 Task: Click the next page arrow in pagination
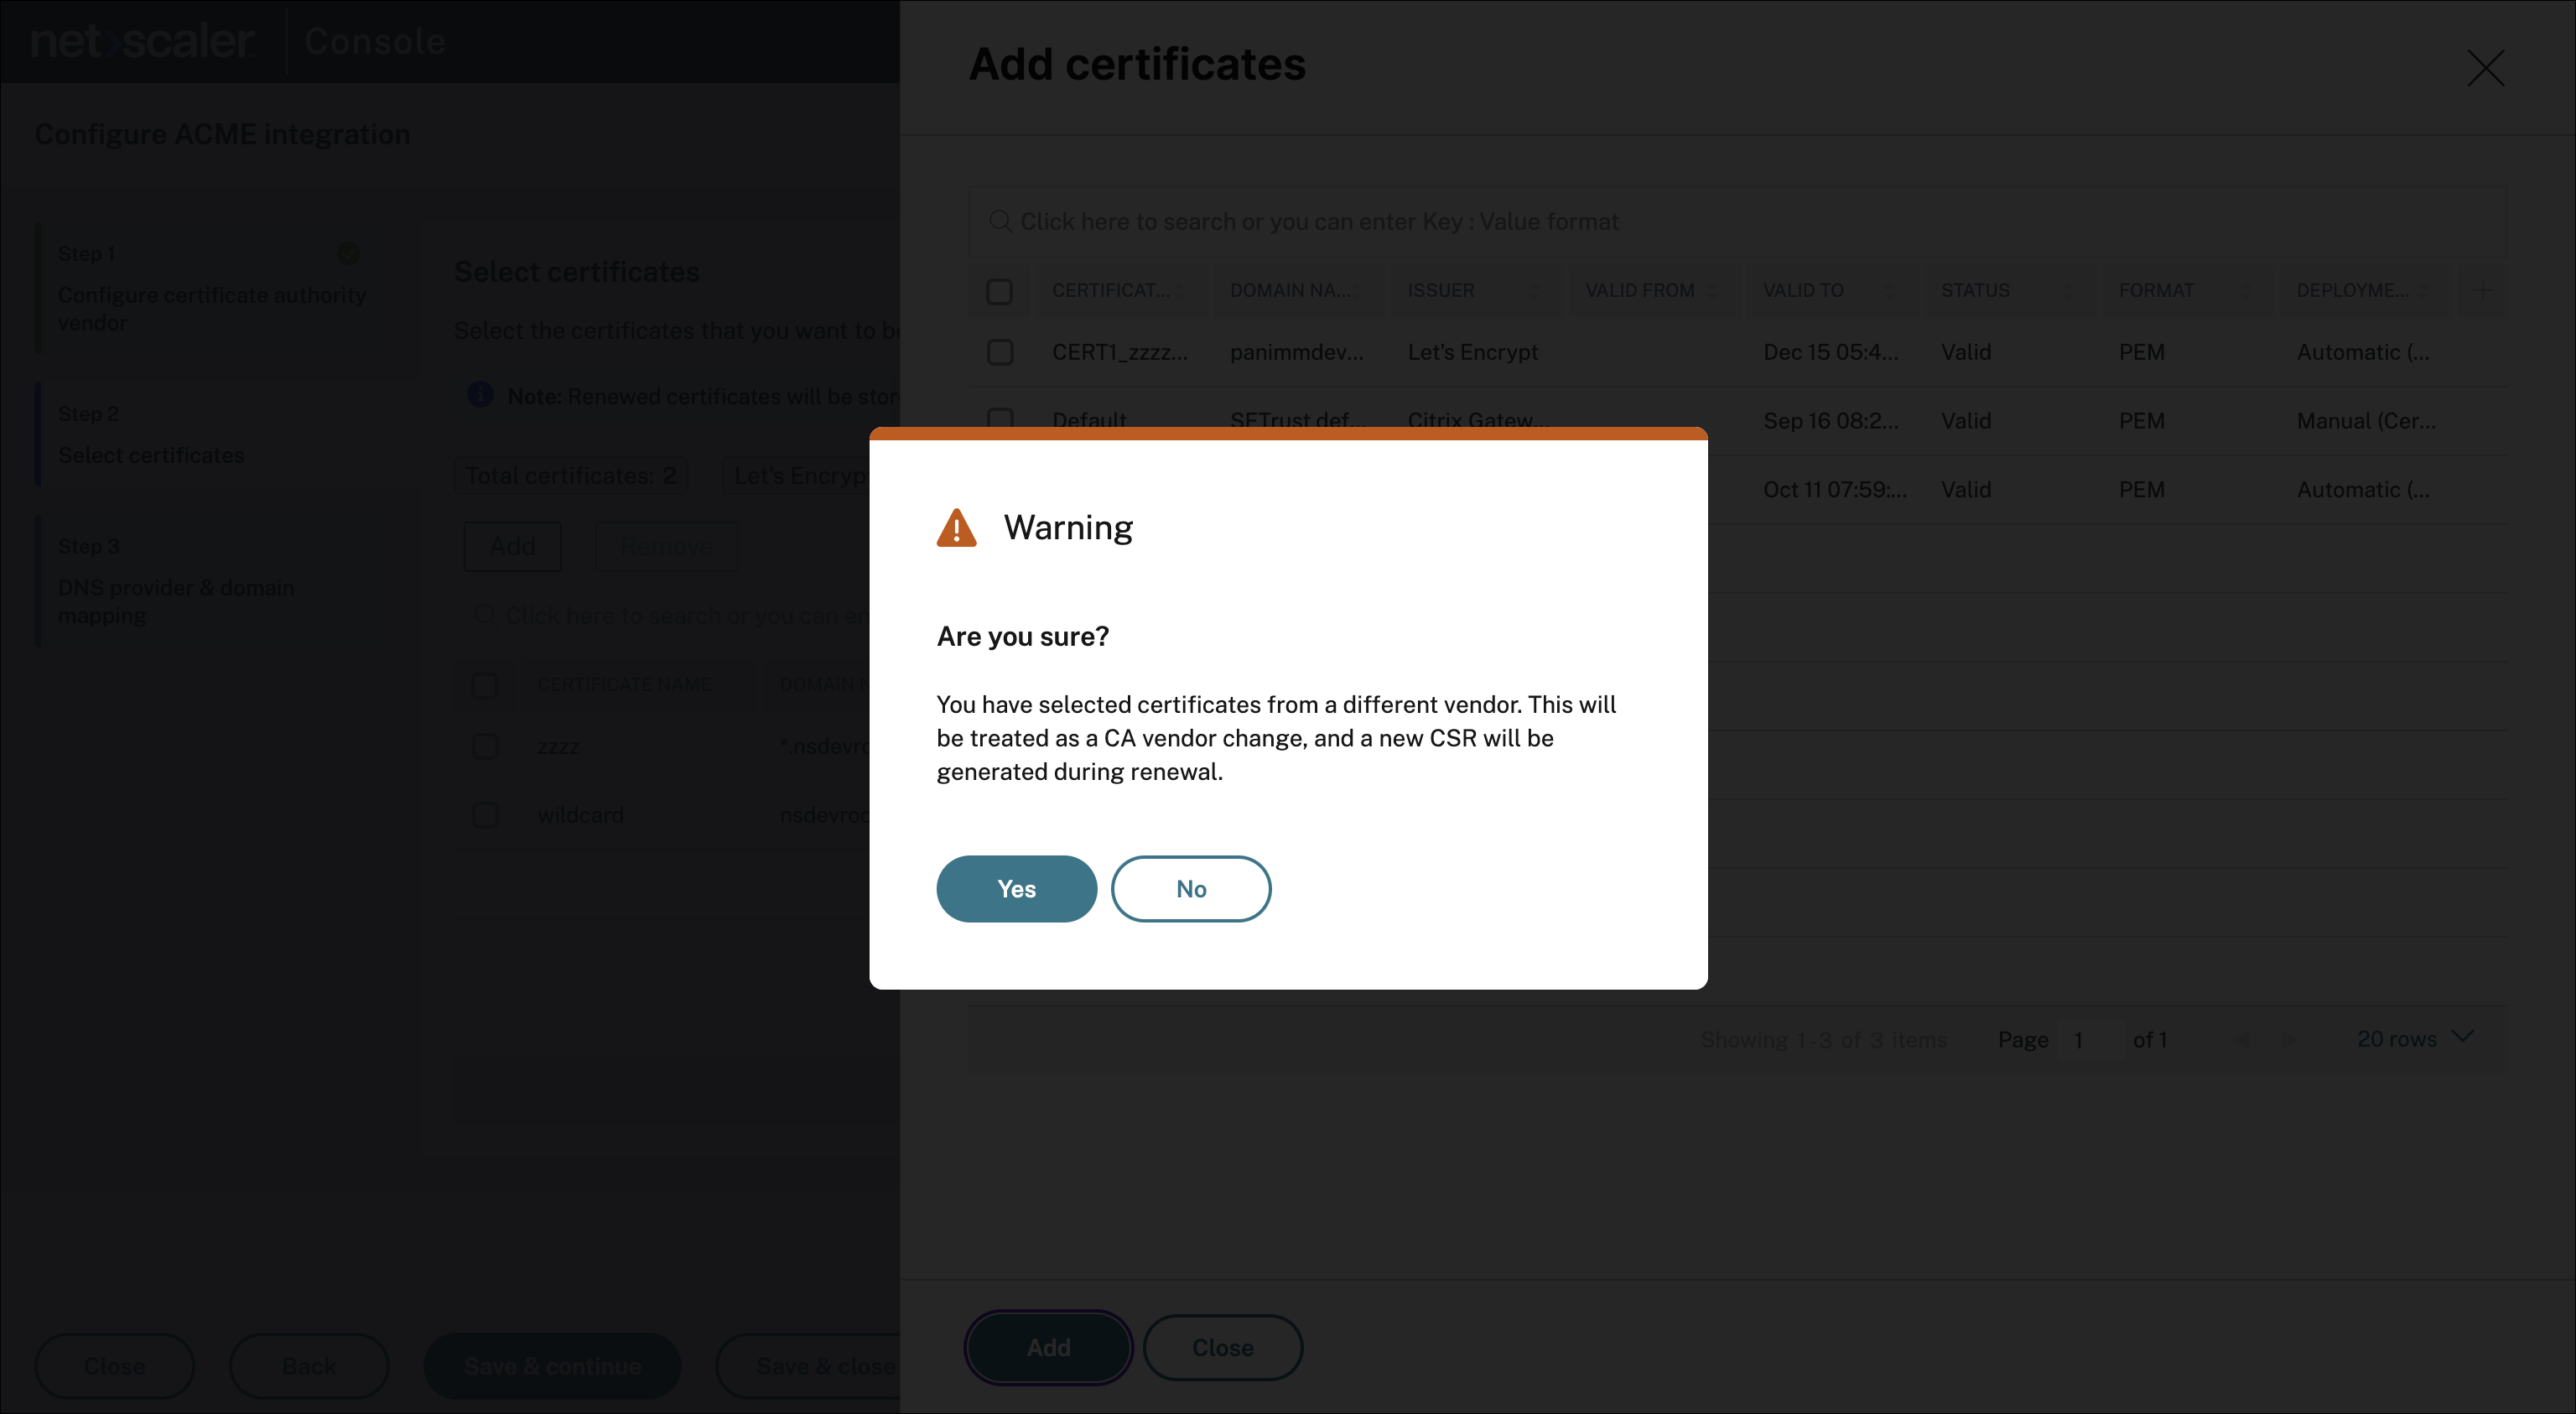2288,1040
